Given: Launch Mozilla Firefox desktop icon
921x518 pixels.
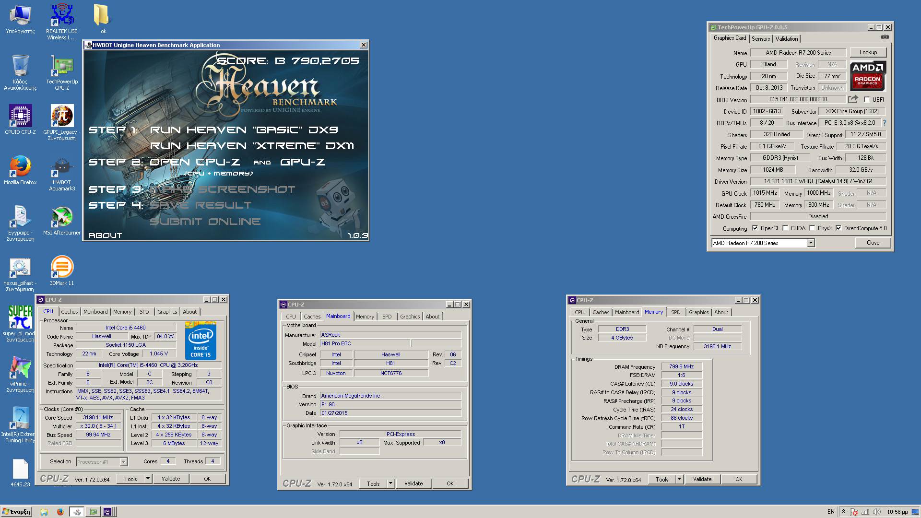Looking at the screenshot, I should (x=20, y=170).
